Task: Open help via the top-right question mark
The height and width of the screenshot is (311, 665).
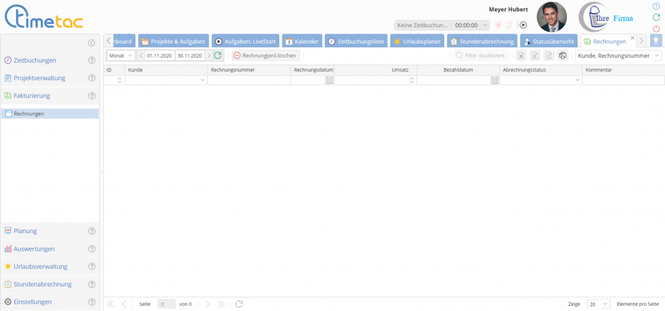Action: tap(656, 6)
